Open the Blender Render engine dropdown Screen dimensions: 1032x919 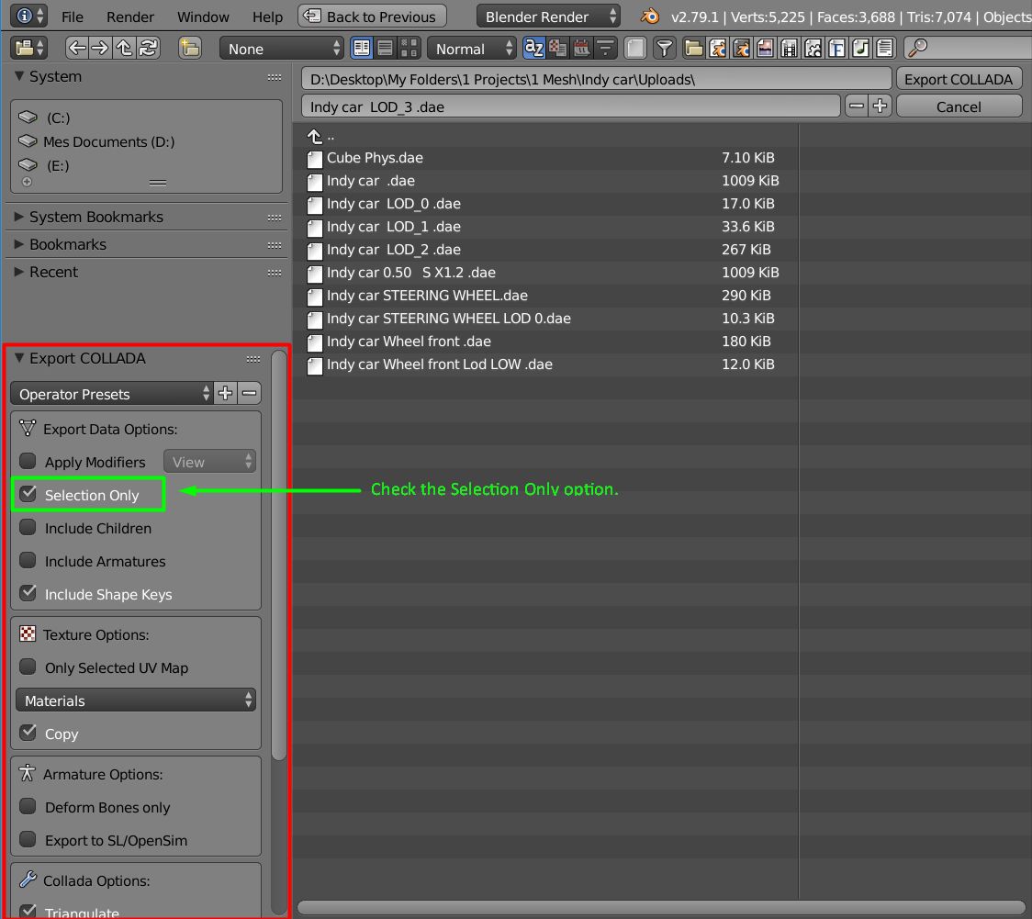[548, 17]
